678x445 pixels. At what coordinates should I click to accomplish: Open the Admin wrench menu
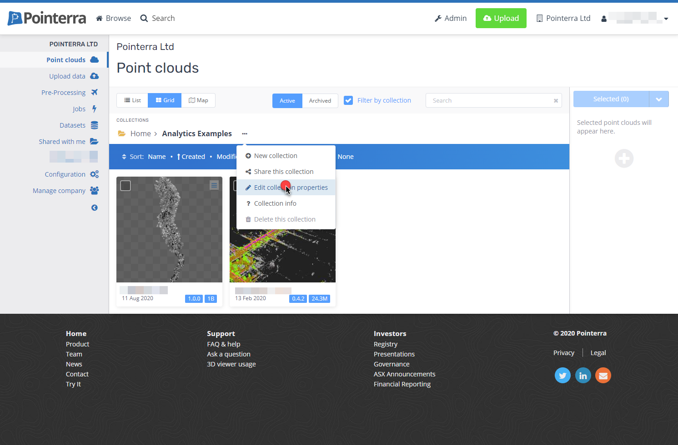click(451, 18)
